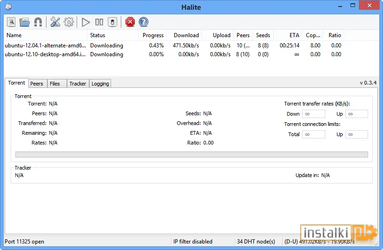383x250 pixels.
Task: Sort the list by the Progress column header
Action: point(152,35)
